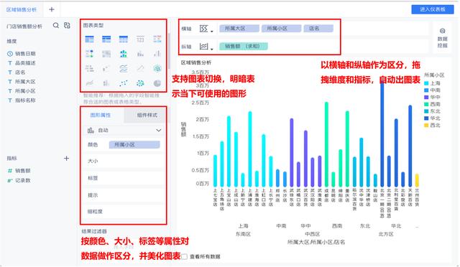
Task: Open the 组件样式 tab
Action: click(x=147, y=115)
